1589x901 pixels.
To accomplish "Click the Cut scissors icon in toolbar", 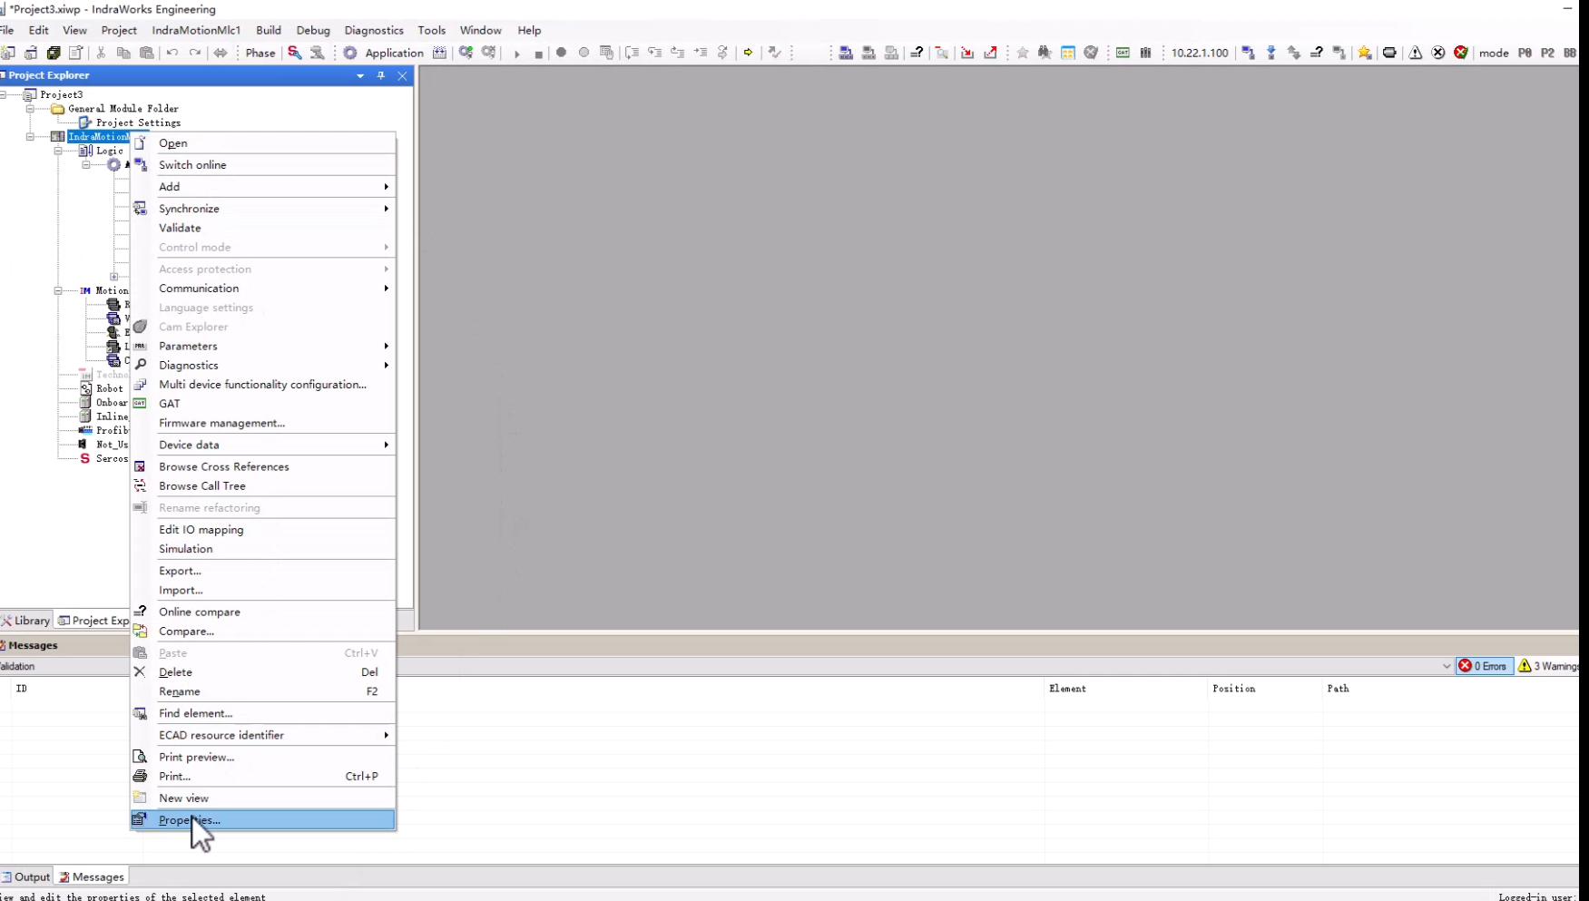I will [101, 53].
